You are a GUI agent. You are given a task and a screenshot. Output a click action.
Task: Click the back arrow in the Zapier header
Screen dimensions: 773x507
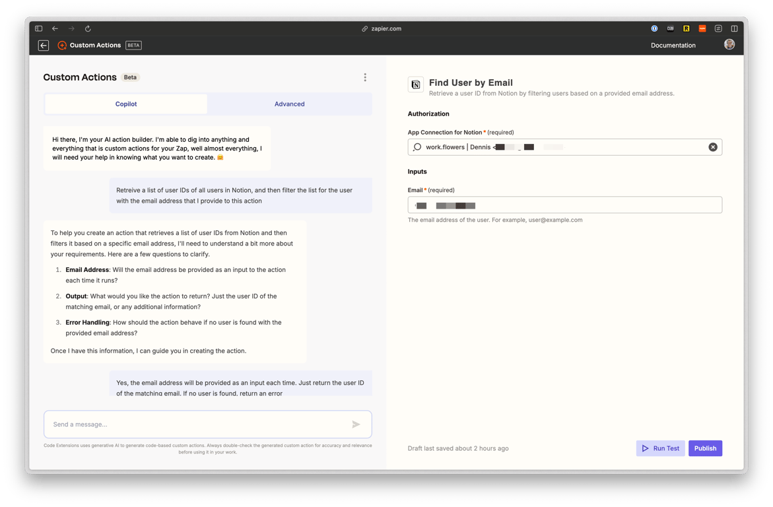42,45
